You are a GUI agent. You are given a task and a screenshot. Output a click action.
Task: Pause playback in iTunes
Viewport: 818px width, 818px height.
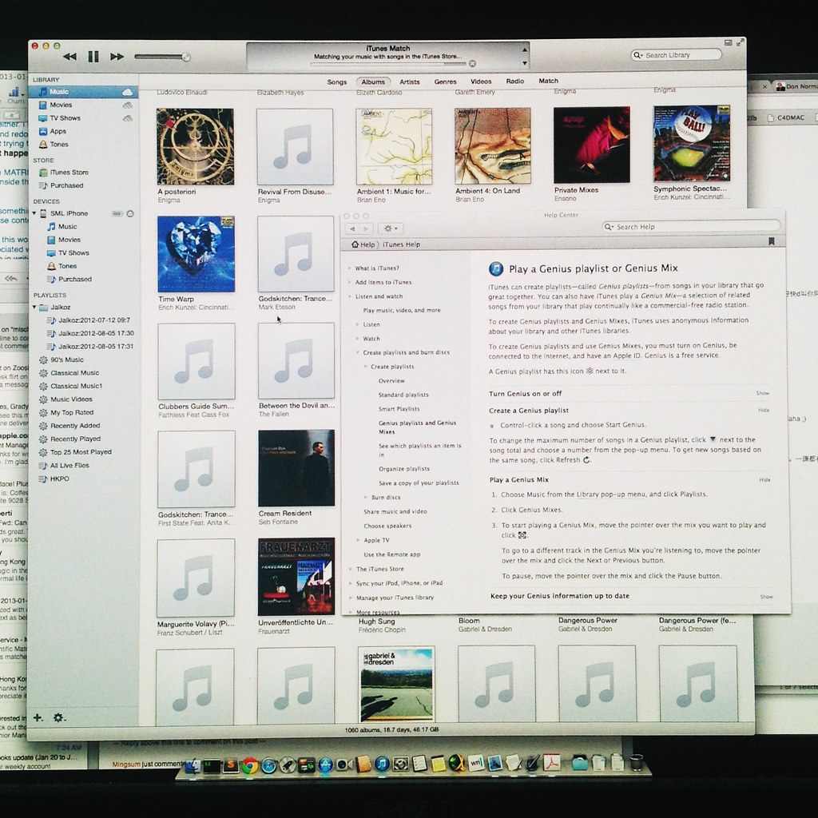pos(93,57)
